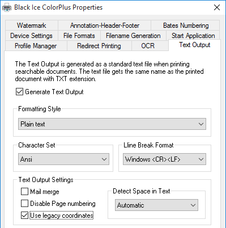Viewport: 226px width, 228px height.
Task: Expand the Character Set Ansi combo box
Action: pyautogui.click(x=63, y=159)
